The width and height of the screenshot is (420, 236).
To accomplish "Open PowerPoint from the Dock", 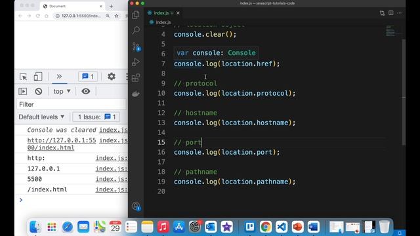I will tap(297, 227).
